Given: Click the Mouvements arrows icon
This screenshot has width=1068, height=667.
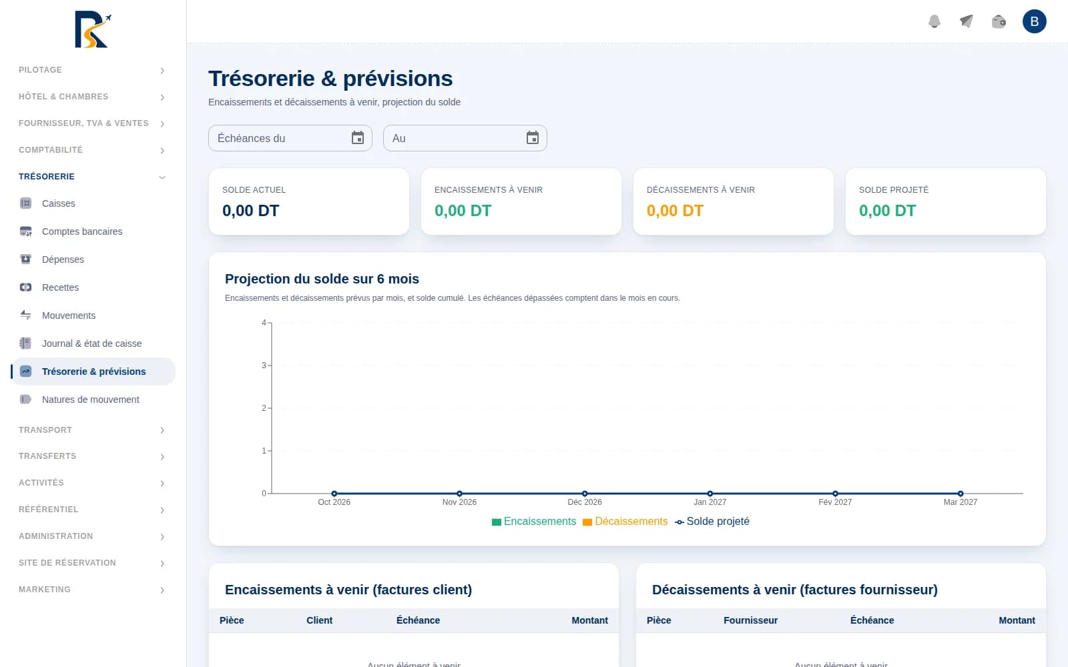Looking at the screenshot, I should (26, 315).
